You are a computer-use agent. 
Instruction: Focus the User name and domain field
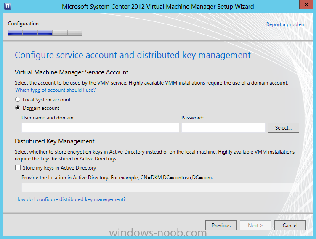(x=100, y=128)
